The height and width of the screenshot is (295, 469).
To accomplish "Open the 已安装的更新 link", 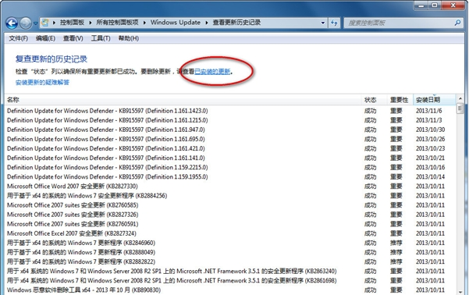I will (x=212, y=72).
